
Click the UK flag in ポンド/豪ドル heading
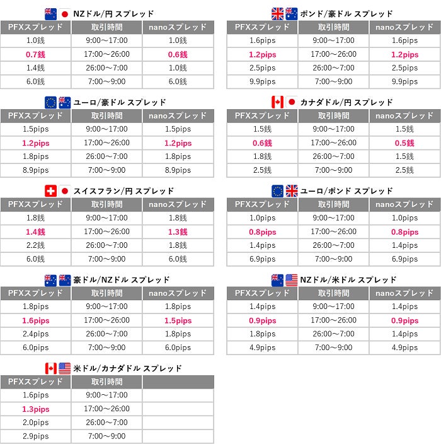tap(277, 14)
